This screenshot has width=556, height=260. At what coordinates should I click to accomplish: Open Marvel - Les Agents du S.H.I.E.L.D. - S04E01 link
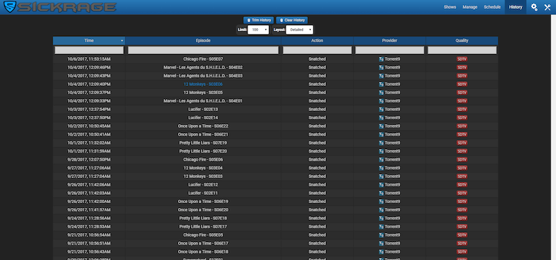click(203, 101)
